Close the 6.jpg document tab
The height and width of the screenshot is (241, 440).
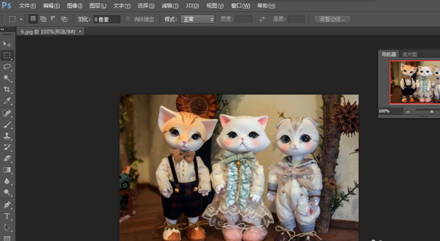click(80, 31)
